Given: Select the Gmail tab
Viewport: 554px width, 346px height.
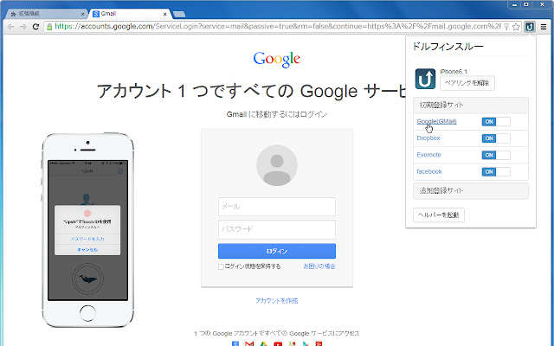Looking at the screenshot, I should click(129, 14).
